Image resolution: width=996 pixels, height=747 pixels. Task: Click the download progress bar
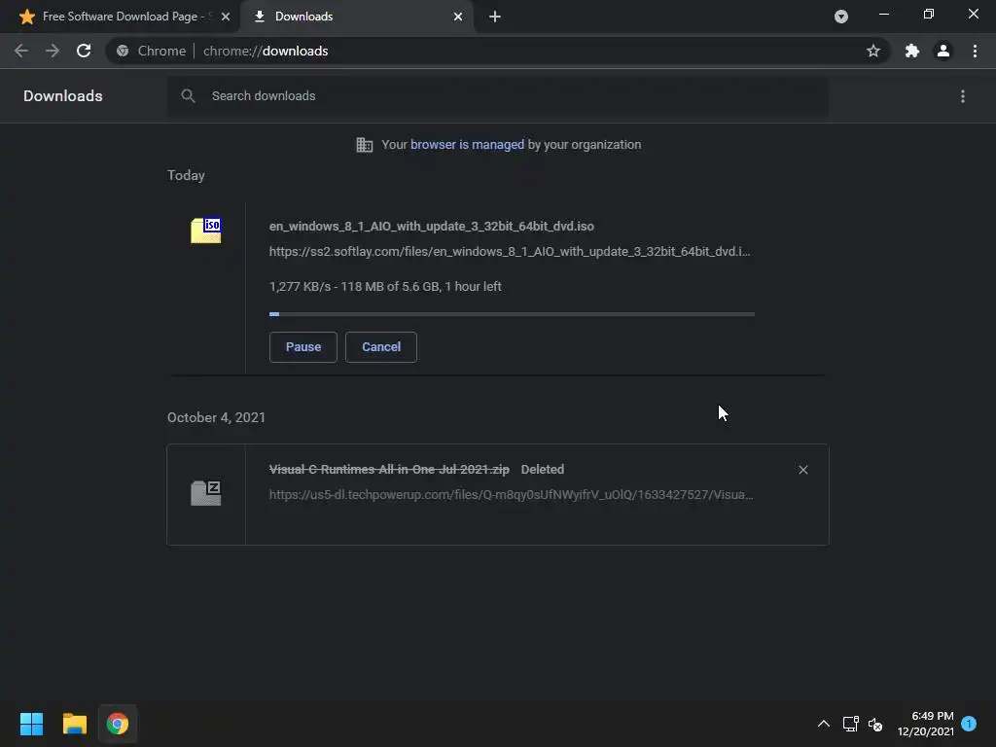(x=512, y=314)
